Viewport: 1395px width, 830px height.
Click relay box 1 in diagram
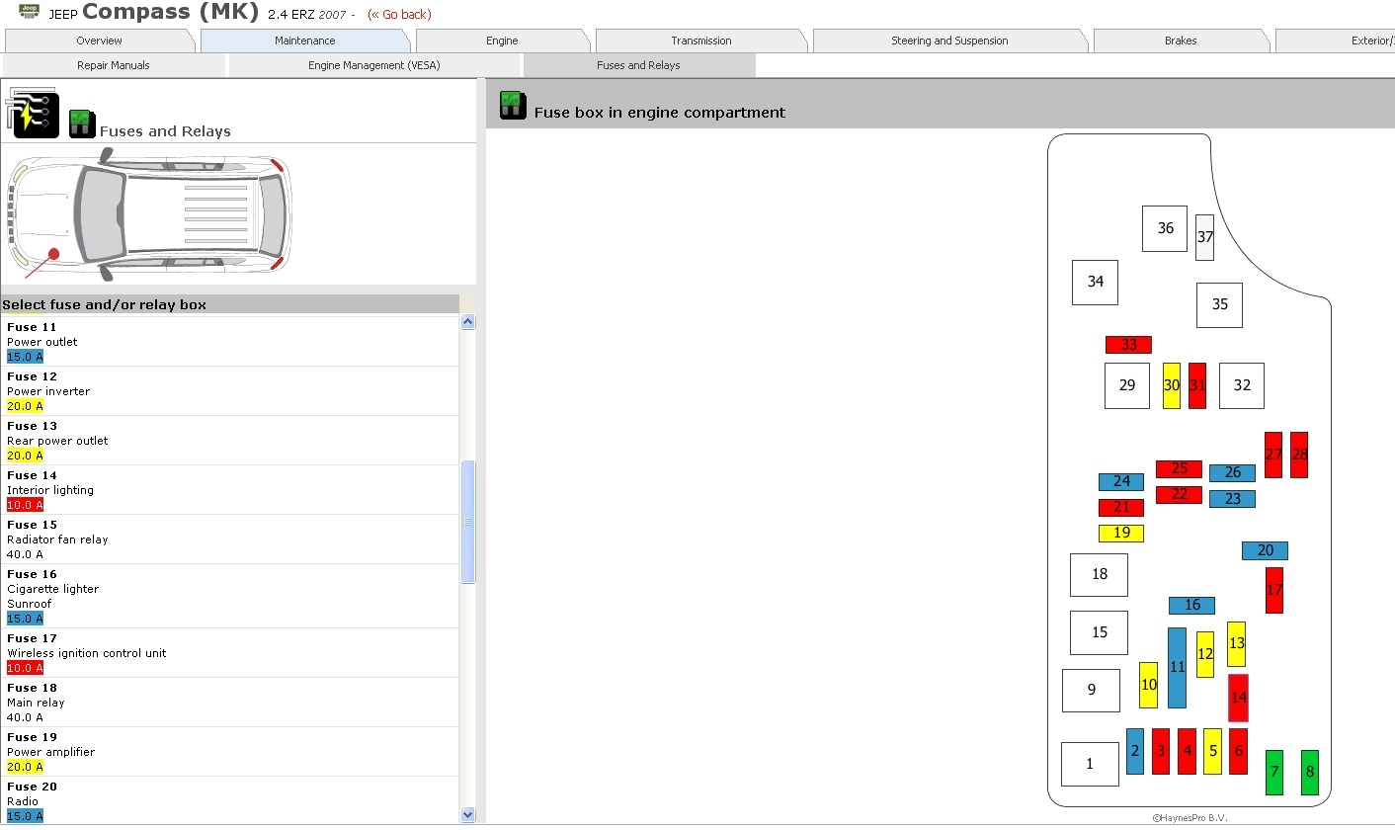point(1090,764)
